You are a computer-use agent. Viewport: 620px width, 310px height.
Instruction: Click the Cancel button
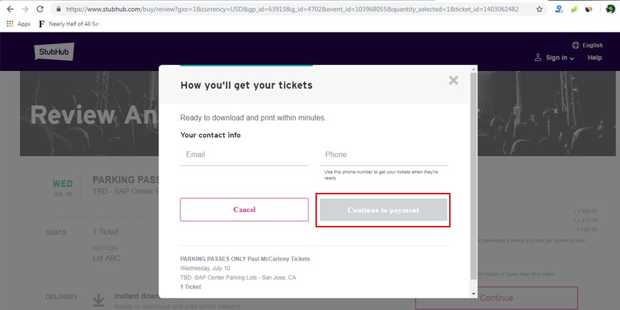[x=244, y=209]
